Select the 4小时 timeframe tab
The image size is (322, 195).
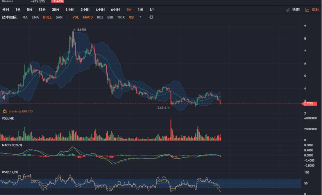tap(100, 10)
